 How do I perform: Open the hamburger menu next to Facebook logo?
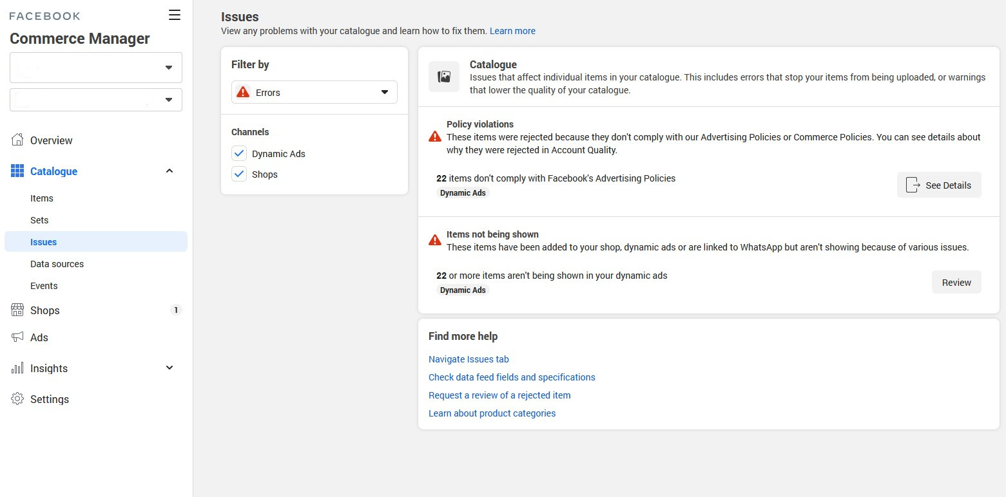175,15
